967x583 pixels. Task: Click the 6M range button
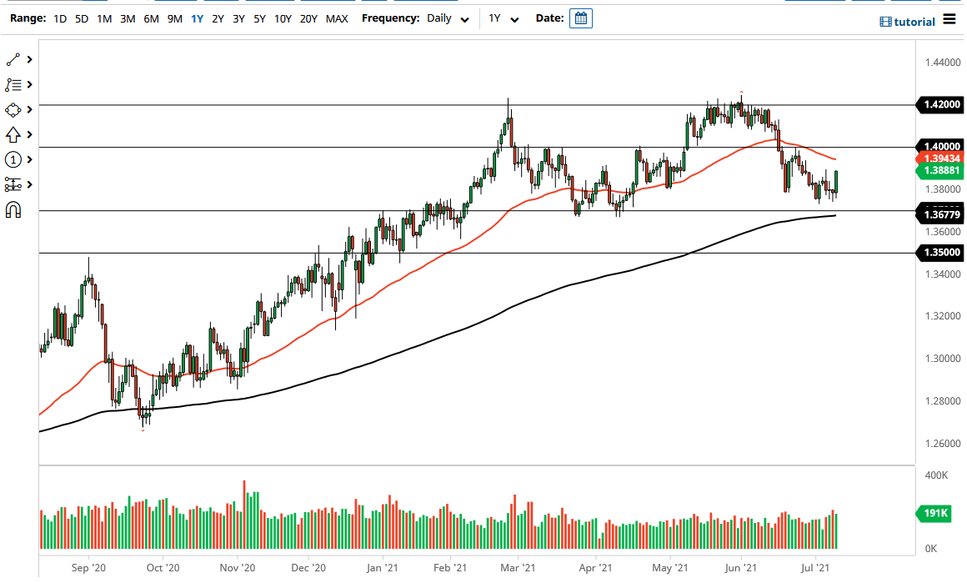tap(150, 18)
